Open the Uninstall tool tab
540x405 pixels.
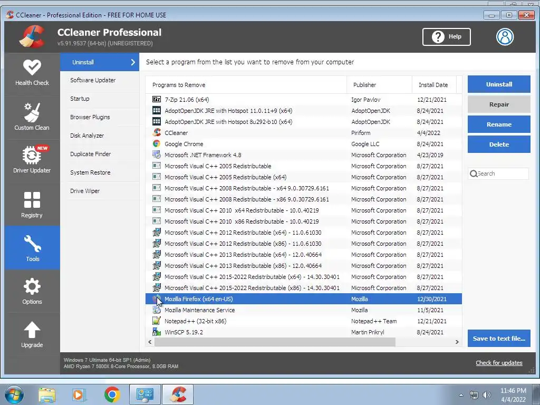click(100, 62)
